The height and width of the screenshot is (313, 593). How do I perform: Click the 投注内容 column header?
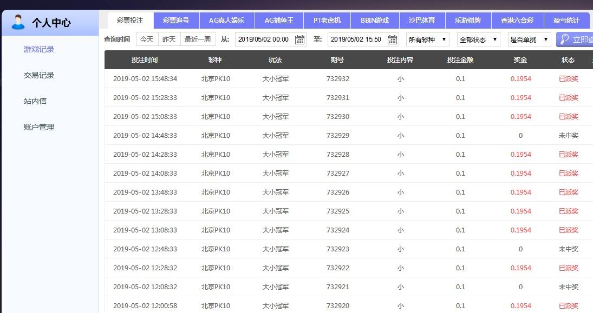[400, 59]
